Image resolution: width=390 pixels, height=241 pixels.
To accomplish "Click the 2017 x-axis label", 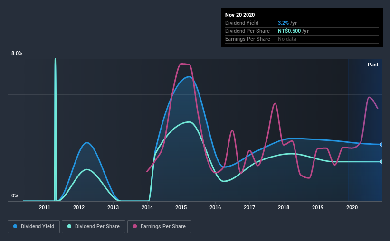I will 249,207.
